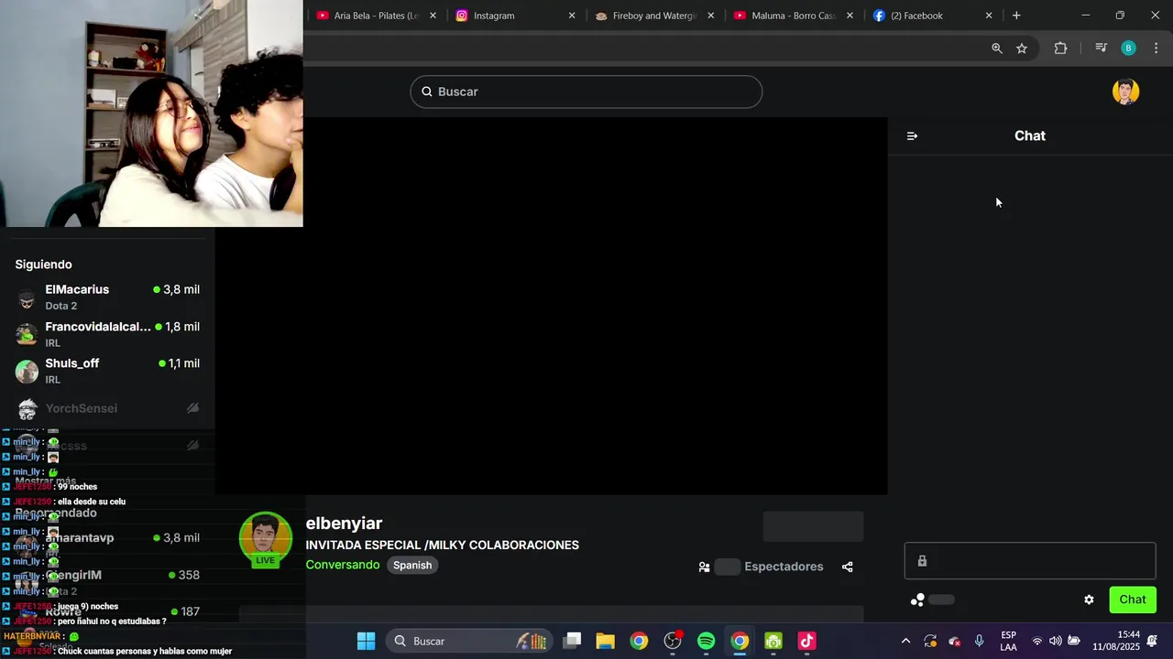Switch to the Aria Bela - Pilates tab
Image resolution: width=1173 pixels, height=659 pixels.
coord(376,16)
